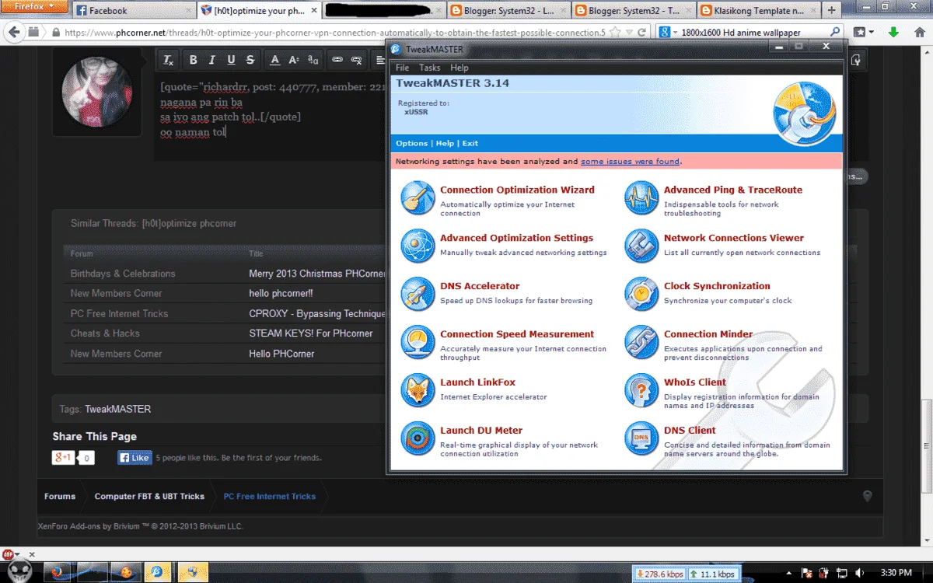The height and width of the screenshot is (583, 933).
Task: Click the Facebook Like button
Action: coord(135,458)
